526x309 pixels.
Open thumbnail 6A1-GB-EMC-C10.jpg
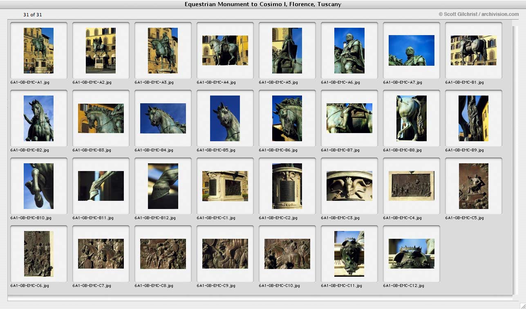(x=287, y=253)
